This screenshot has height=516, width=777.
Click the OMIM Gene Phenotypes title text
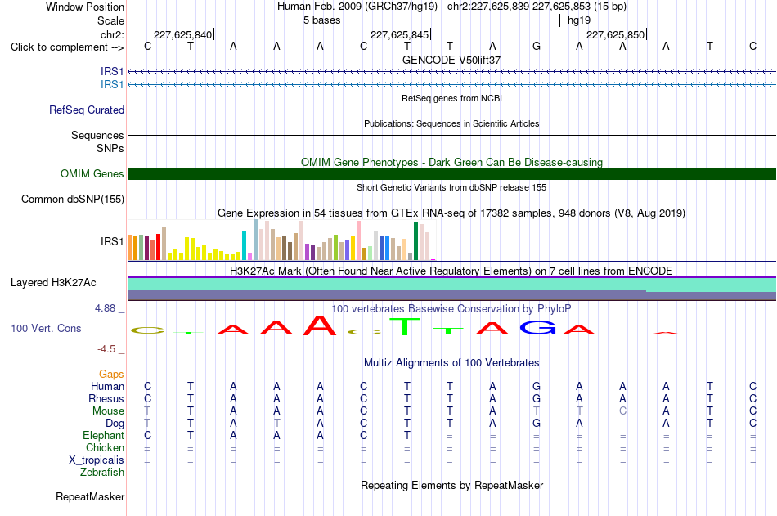pos(451,162)
